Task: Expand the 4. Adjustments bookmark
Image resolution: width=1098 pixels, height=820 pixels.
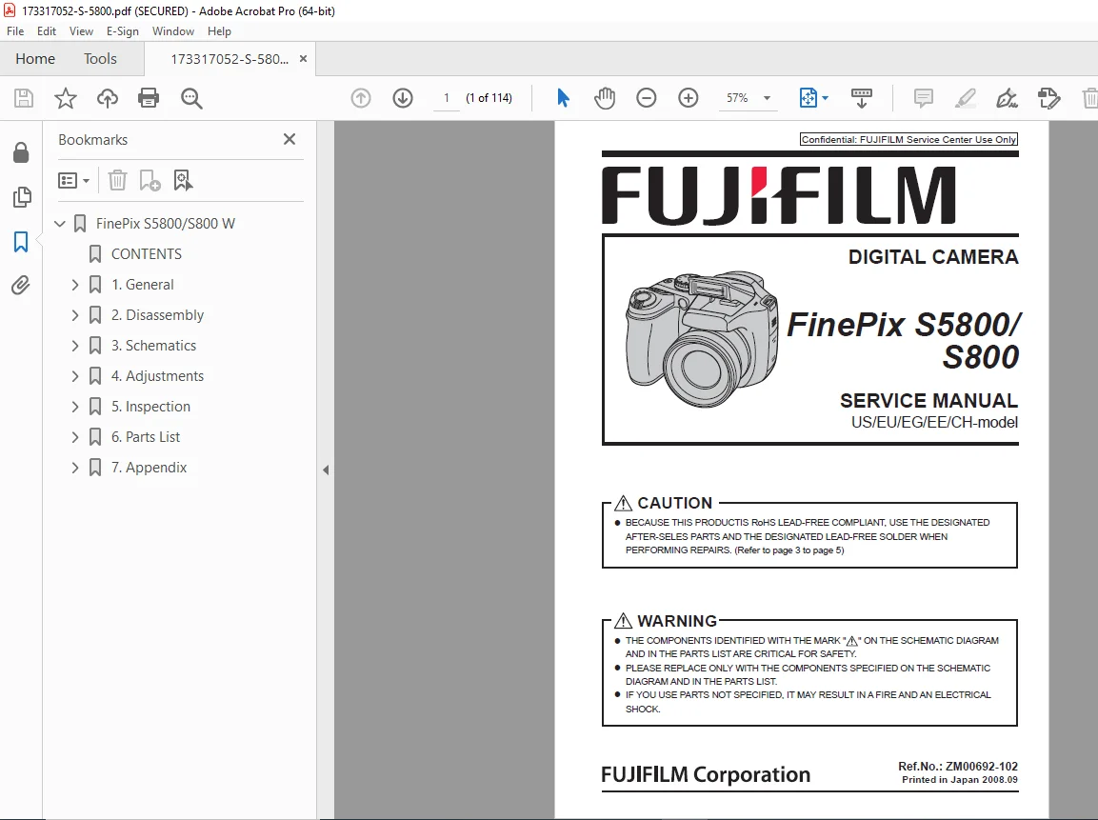Action: pos(75,376)
